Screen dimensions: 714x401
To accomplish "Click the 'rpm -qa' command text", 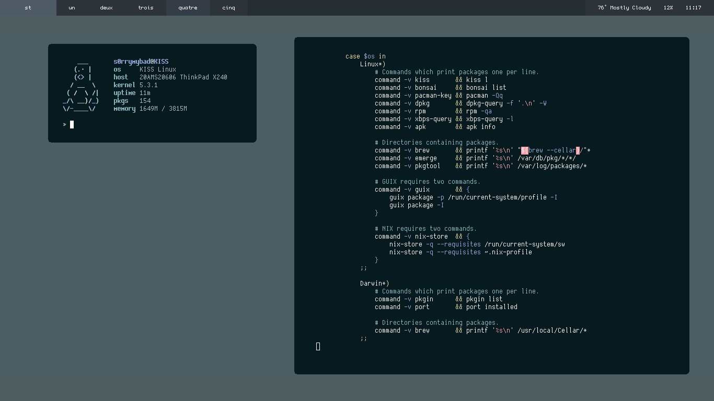I will click(x=479, y=111).
